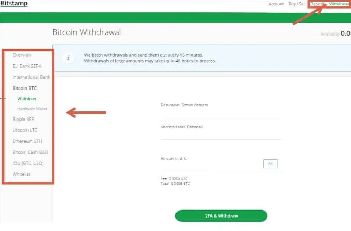
Task: Focus the Address Label (Optional) field
Action: (221, 135)
